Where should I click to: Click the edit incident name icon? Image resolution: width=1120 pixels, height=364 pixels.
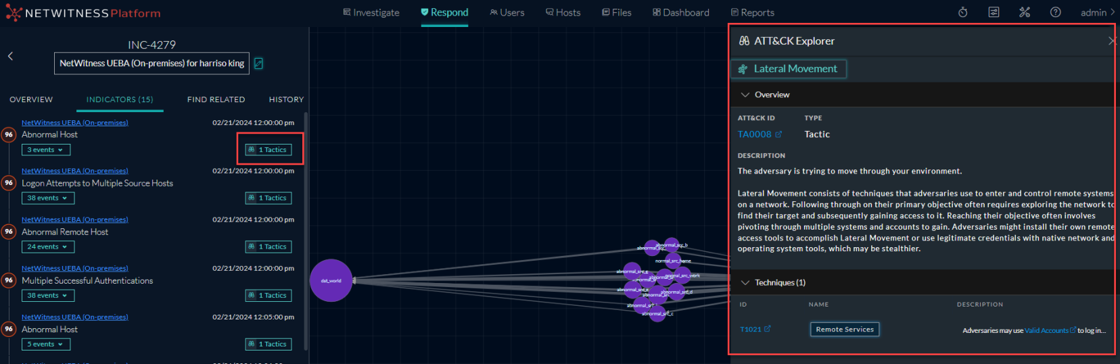click(x=258, y=63)
